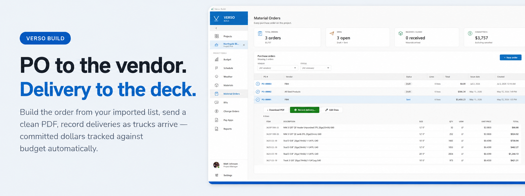Open the Materials cube icon
The width and height of the screenshot is (525, 196).
pos(217,85)
